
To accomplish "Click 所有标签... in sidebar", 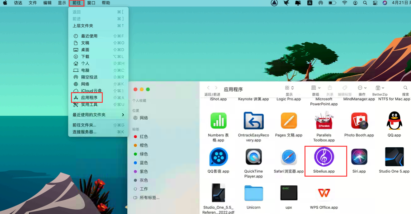I will click(149, 197).
